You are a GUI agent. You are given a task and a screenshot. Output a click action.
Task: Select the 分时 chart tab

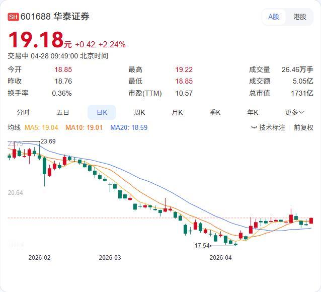(x=23, y=112)
